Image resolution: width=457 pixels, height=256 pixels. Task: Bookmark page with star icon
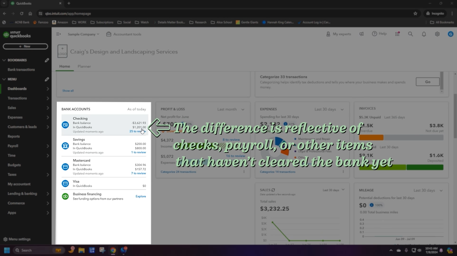[x=415, y=13]
